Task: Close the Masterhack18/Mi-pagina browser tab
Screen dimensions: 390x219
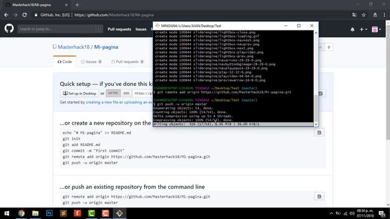Action: [x=66, y=5]
